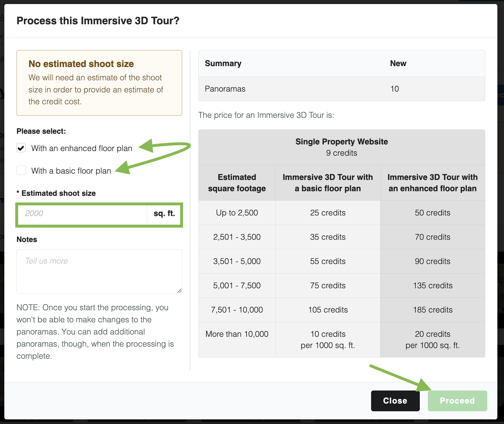This screenshot has height=424, width=504.
Task: Click 'The price for an Immersive 3D Tour is:' text
Action: point(266,115)
